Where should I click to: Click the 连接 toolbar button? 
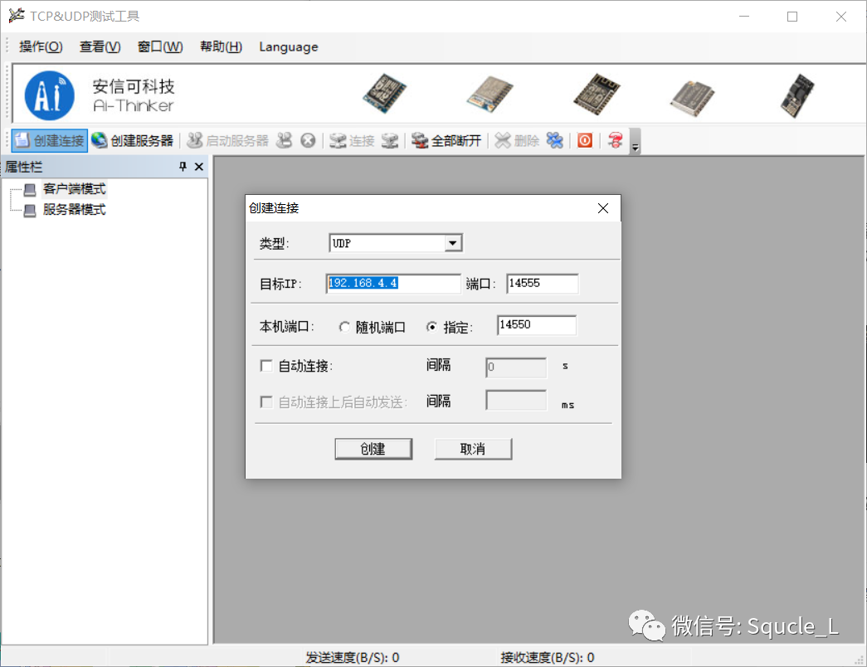(353, 140)
